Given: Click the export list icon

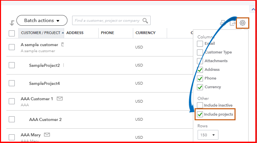Looking at the screenshot, I should 233,23.
